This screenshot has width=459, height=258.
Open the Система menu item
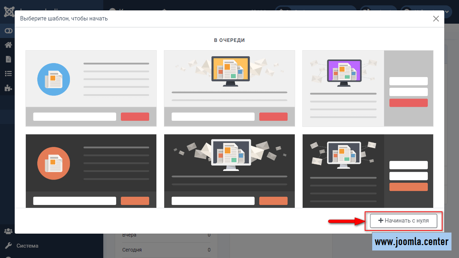27,246
